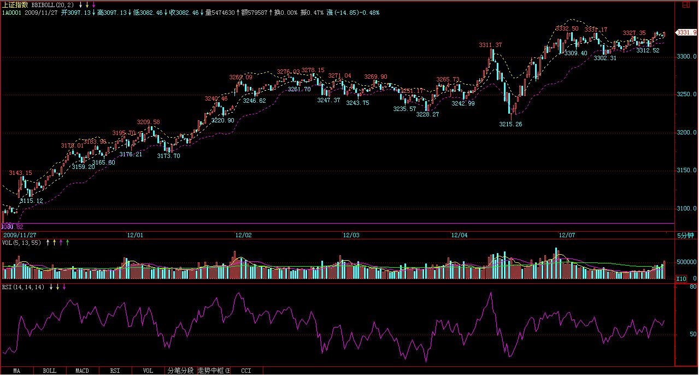Click the change value 涨(-14.85)-0.48%
The image size is (699, 375).
point(354,12)
